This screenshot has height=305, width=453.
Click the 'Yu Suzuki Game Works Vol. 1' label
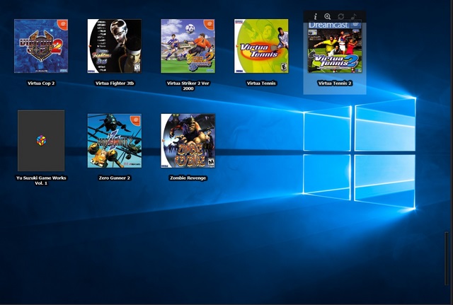click(41, 180)
